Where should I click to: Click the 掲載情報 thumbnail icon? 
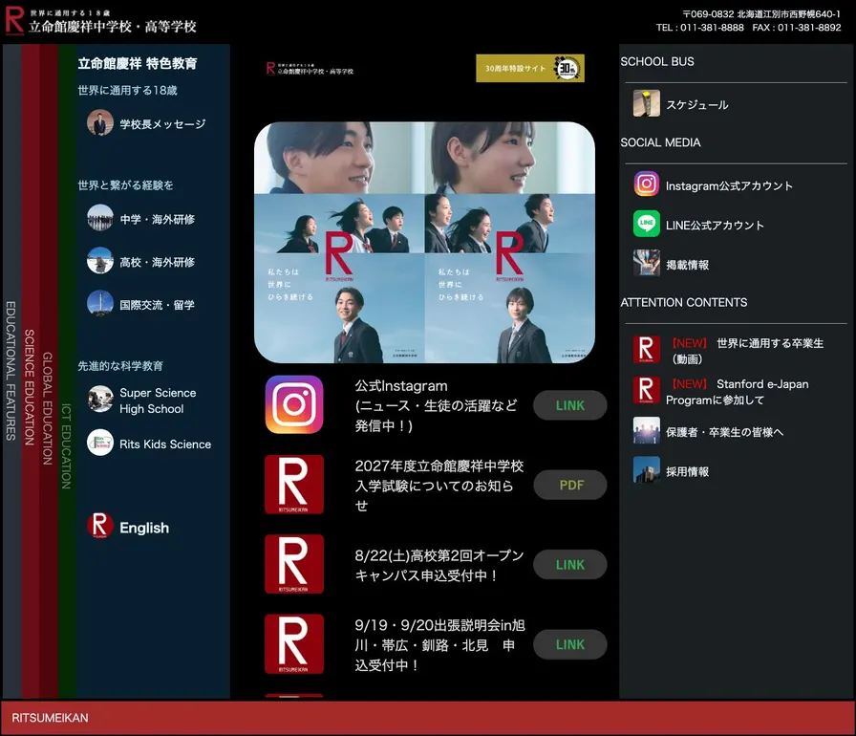coord(647,263)
